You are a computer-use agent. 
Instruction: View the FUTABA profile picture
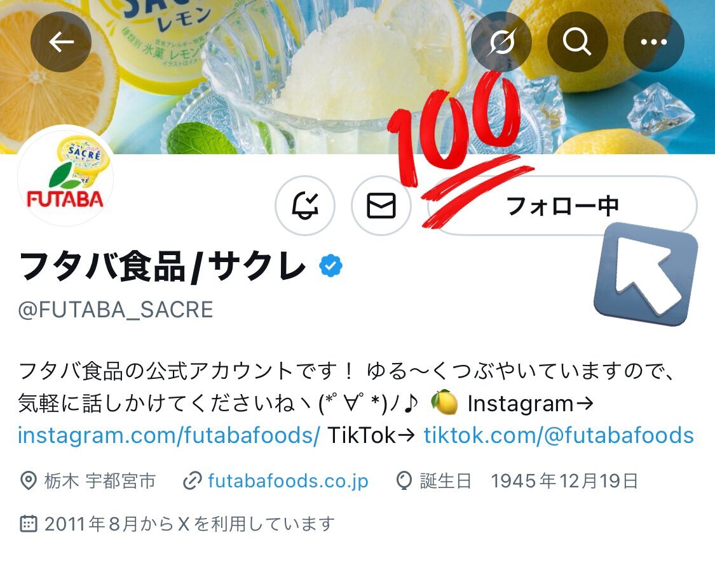[65, 176]
